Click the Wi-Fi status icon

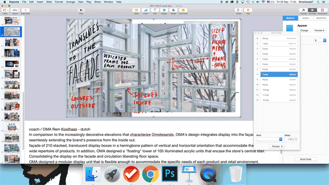click(x=263, y=2)
